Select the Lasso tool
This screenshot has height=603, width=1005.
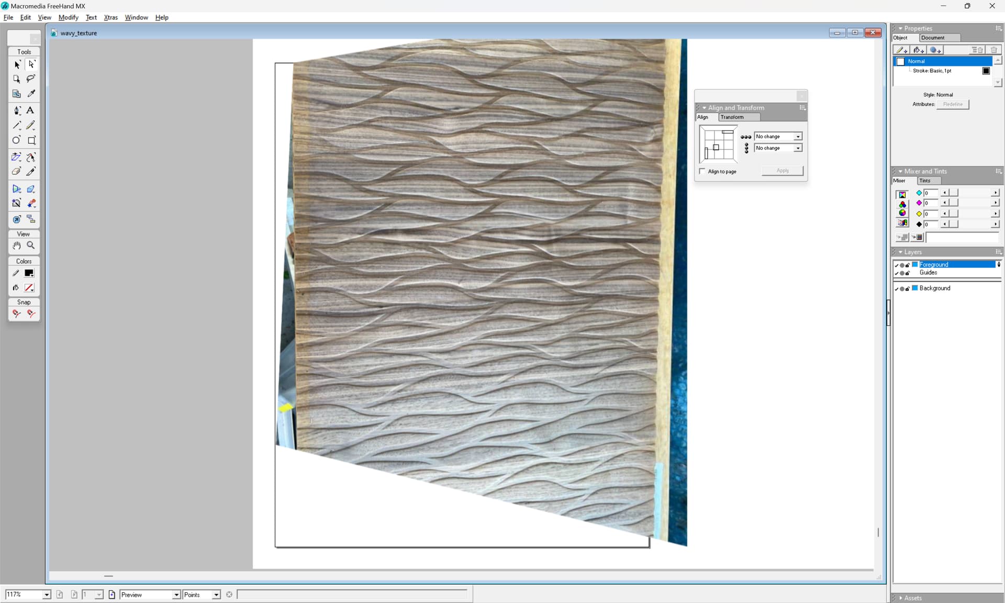tap(31, 79)
